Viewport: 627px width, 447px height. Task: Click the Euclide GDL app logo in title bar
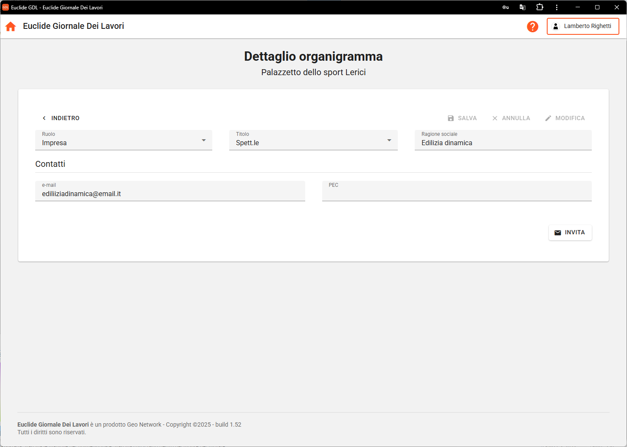(x=6, y=7)
